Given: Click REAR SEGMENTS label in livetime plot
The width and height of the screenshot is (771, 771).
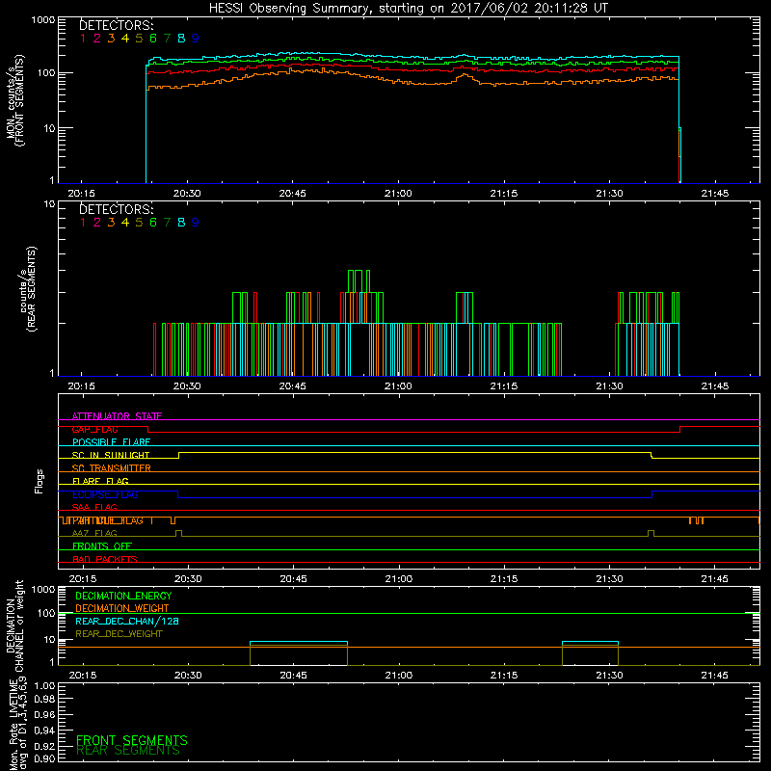Looking at the screenshot, I should (x=128, y=751).
